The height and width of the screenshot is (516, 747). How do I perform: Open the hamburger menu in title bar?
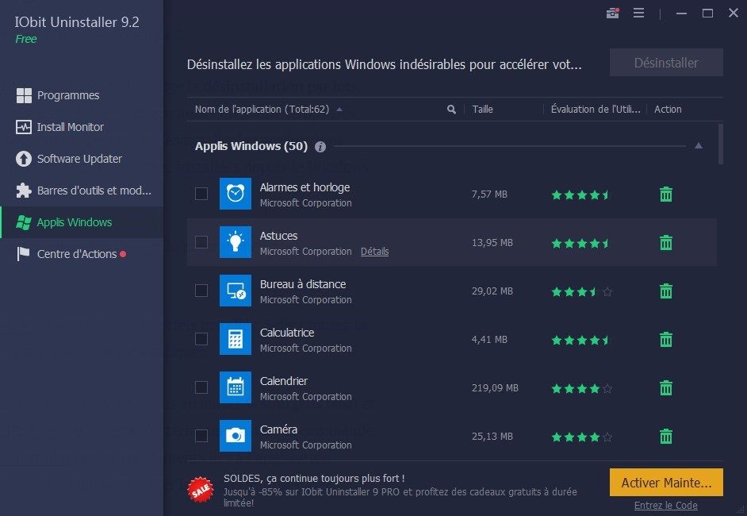[x=639, y=13]
